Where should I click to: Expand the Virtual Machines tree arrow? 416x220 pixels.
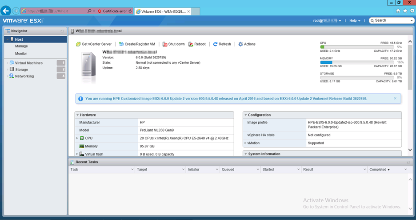(8, 63)
